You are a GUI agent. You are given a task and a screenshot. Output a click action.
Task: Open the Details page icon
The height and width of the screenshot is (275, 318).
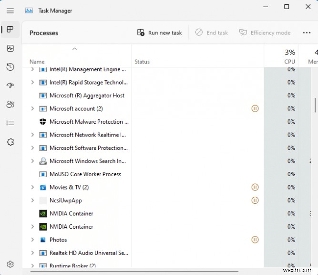click(x=10, y=123)
